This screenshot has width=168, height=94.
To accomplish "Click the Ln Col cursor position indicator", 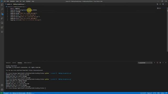I will pyautogui.click(x=143, y=93).
